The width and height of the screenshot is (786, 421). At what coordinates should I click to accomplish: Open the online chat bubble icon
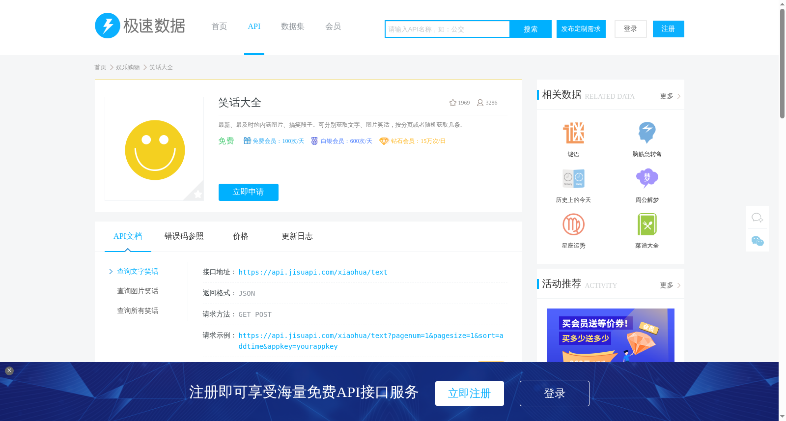point(758,217)
